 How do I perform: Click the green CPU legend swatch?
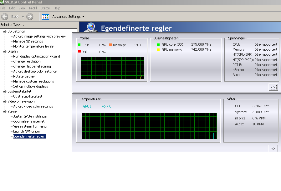[79, 45]
